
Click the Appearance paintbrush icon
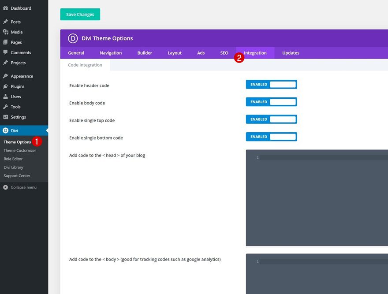pyautogui.click(x=5, y=76)
